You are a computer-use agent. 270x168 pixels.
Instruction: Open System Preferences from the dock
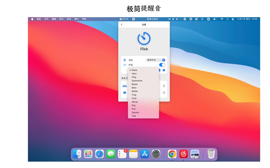(x=156, y=154)
